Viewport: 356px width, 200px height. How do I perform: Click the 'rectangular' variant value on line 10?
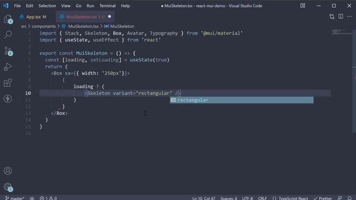pyautogui.click(x=154, y=93)
